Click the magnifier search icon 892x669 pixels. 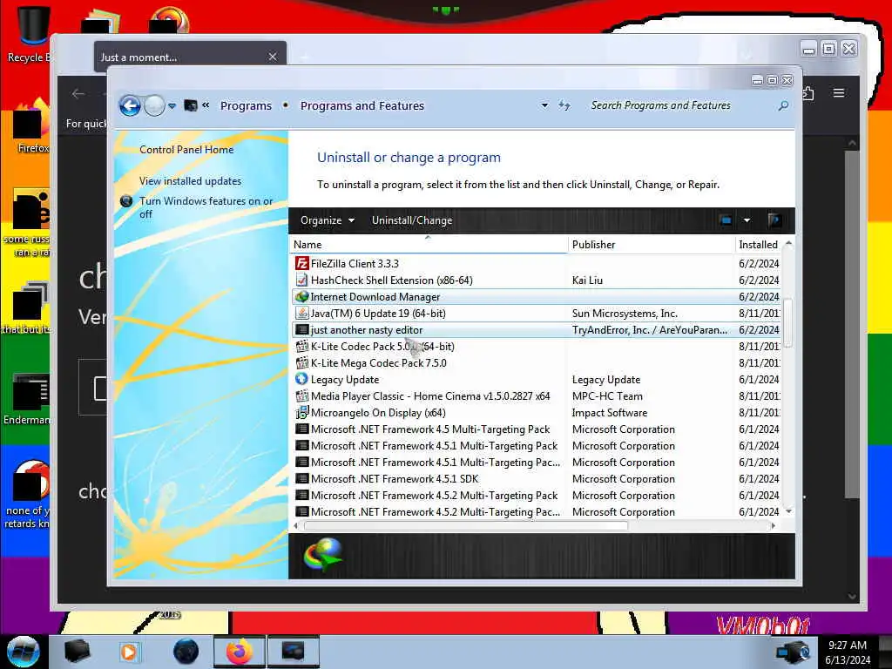(783, 105)
